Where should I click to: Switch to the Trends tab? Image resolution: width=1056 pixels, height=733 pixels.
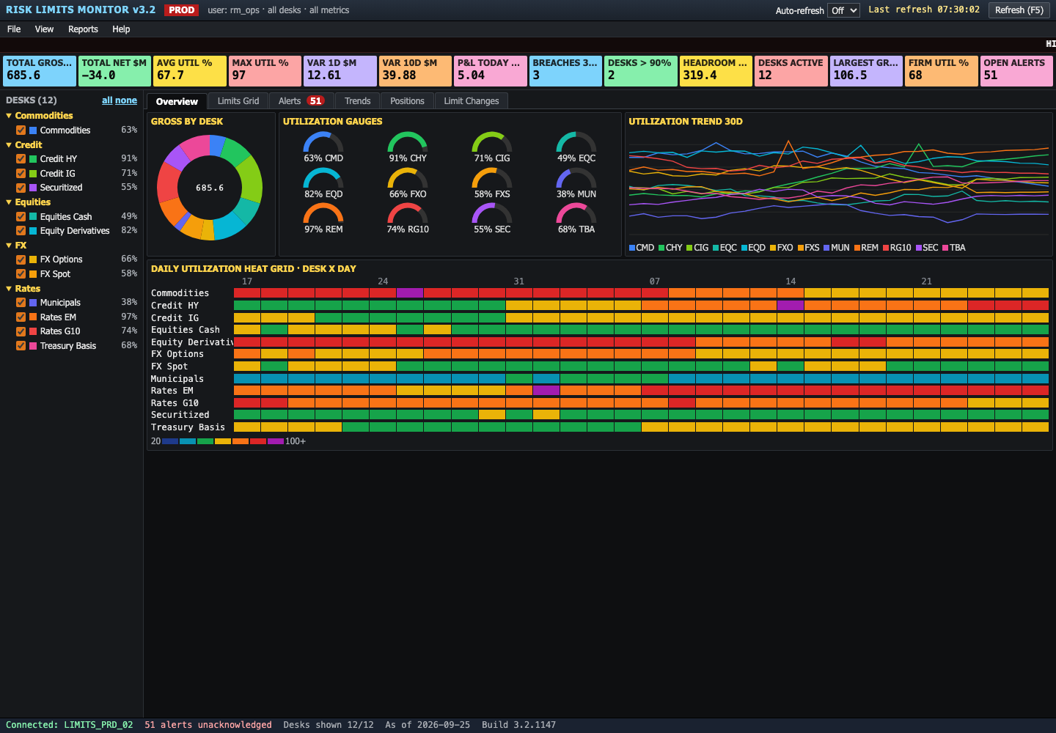(x=358, y=101)
